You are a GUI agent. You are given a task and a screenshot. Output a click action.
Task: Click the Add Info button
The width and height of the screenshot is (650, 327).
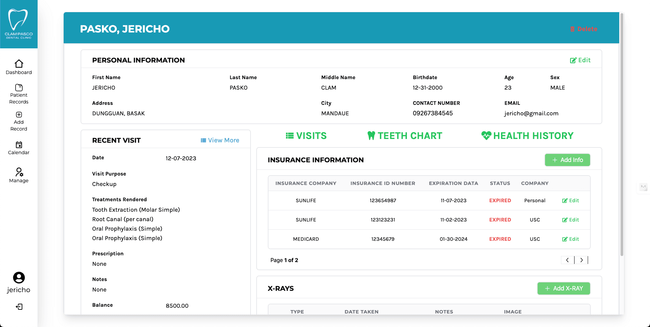[567, 160]
